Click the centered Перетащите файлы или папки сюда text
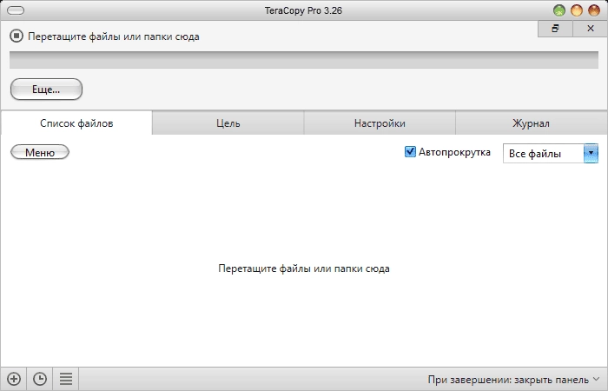Viewport: 608px width, 391px height. (x=304, y=268)
